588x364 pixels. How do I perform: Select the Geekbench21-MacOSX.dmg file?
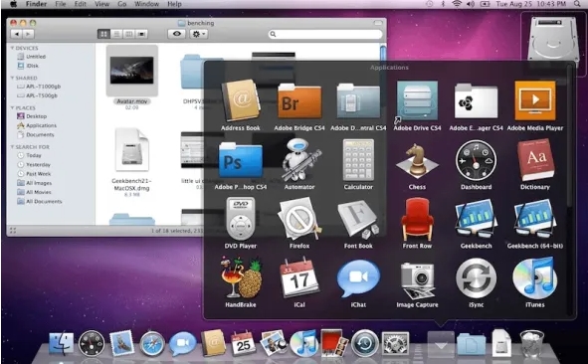[131, 150]
